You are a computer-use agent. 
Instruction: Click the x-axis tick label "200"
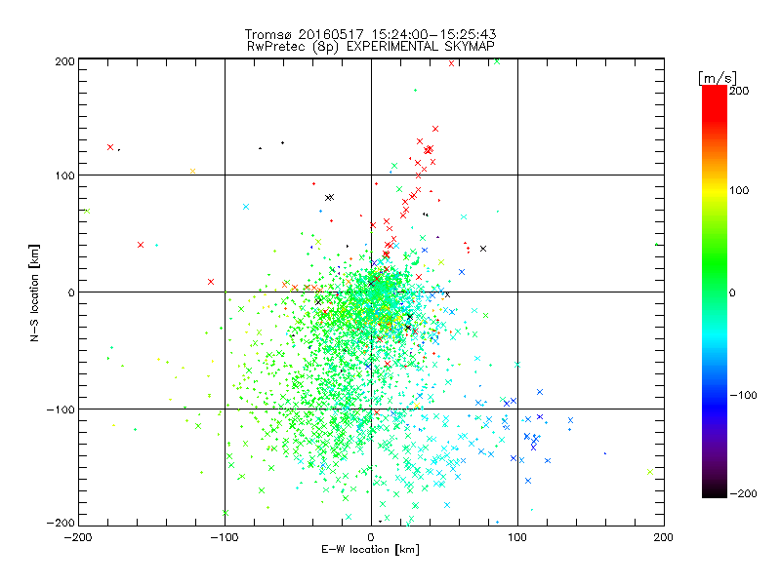(664, 537)
